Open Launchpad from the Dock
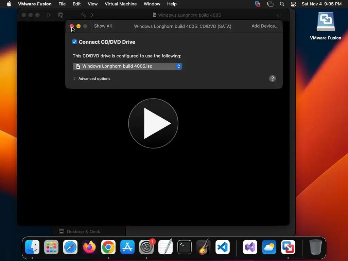 point(51,247)
